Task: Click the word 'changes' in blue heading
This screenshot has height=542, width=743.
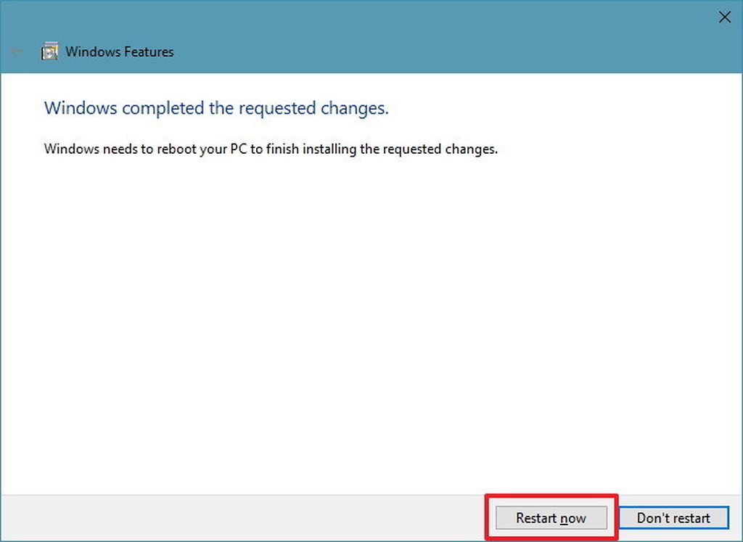Action: click(x=354, y=109)
